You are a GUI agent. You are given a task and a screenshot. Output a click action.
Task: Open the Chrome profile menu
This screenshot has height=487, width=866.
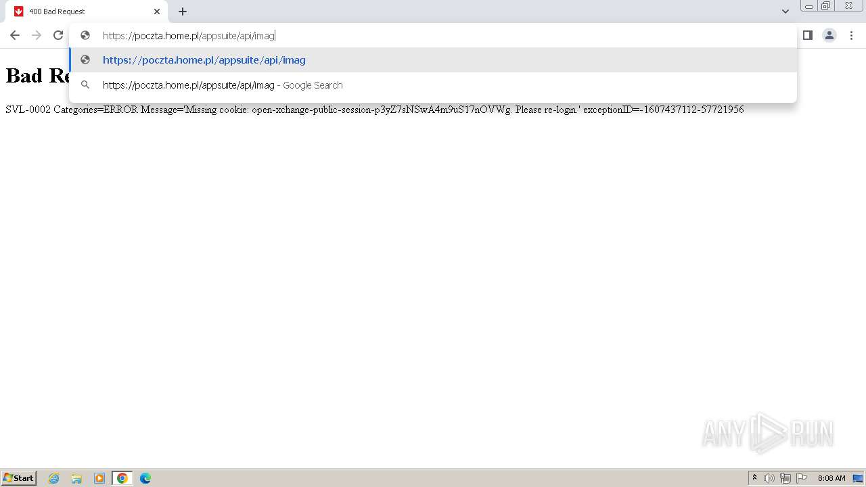[x=829, y=35]
